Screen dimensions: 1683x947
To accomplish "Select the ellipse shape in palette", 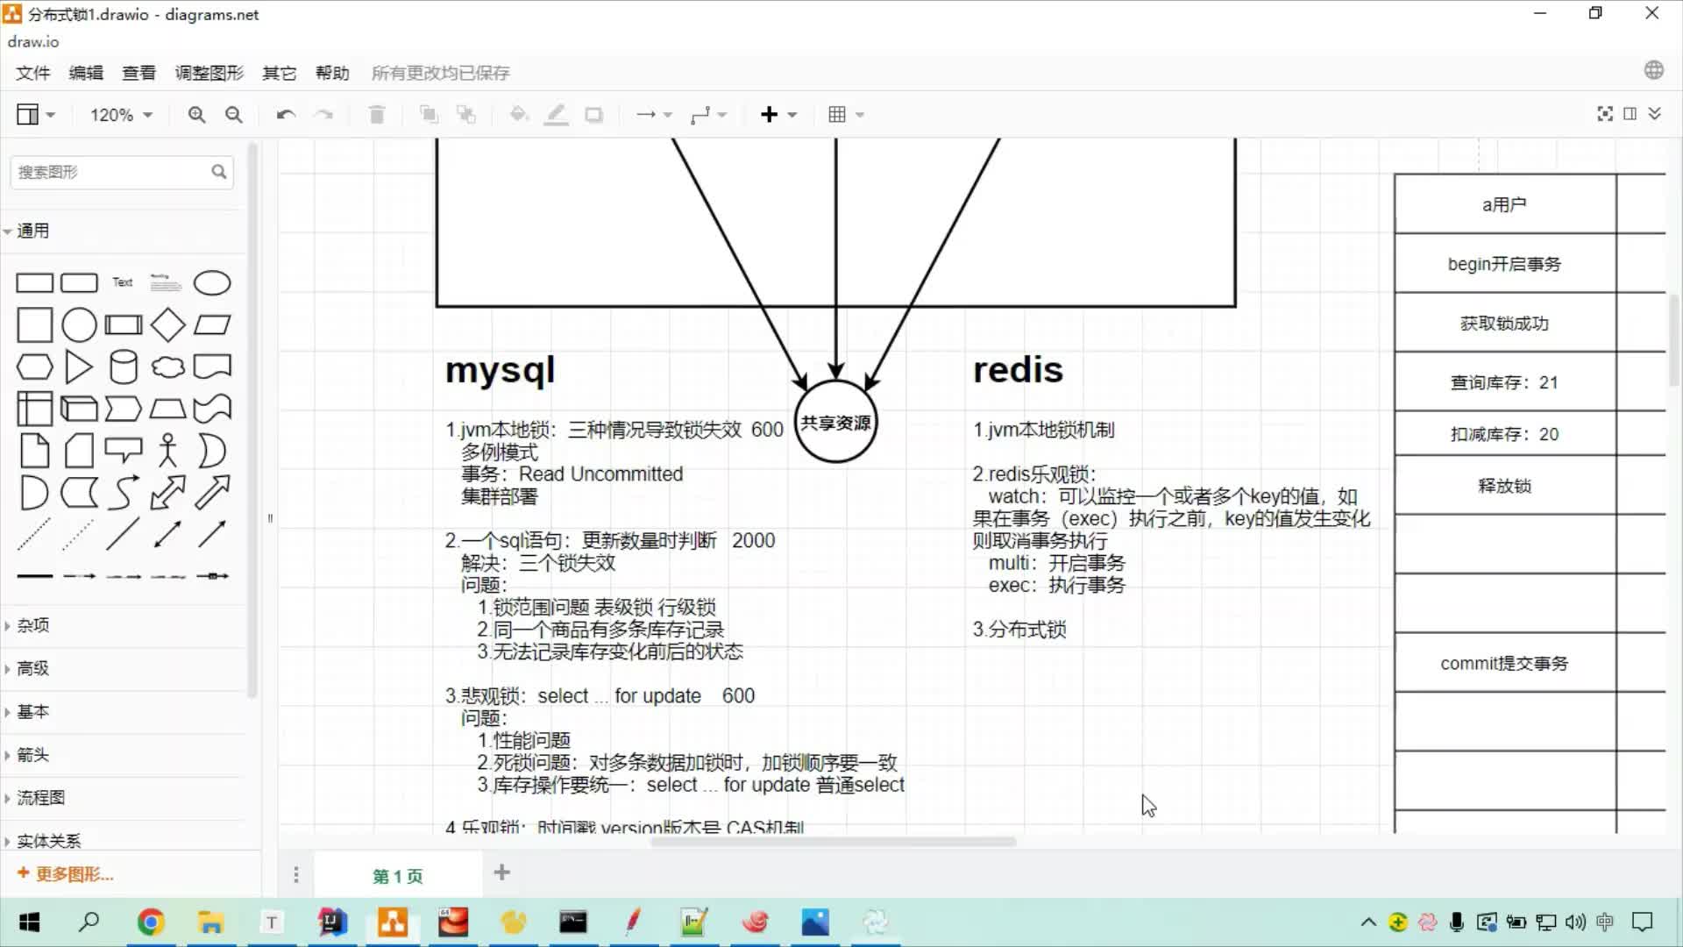I will [x=212, y=283].
